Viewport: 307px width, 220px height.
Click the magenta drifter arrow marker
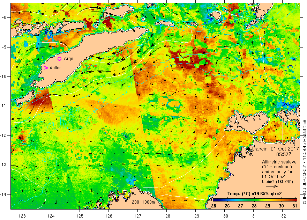click(x=46, y=68)
